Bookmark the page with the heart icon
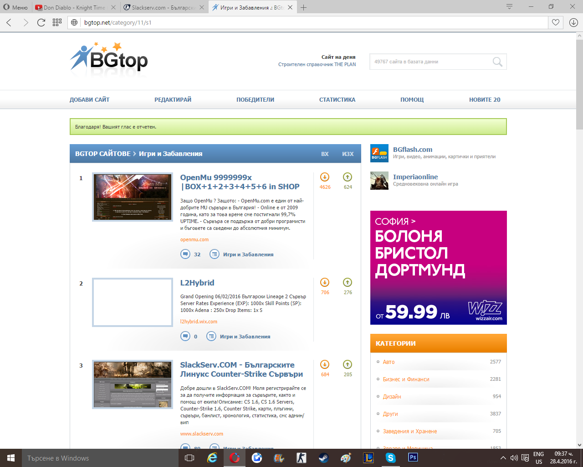The width and height of the screenshot is (583, 467). (x=556, y=22)
